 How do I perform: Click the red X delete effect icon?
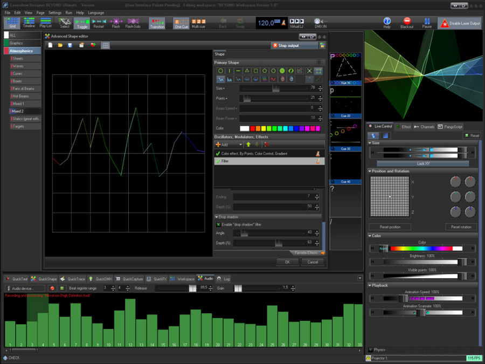click(266, 145)
